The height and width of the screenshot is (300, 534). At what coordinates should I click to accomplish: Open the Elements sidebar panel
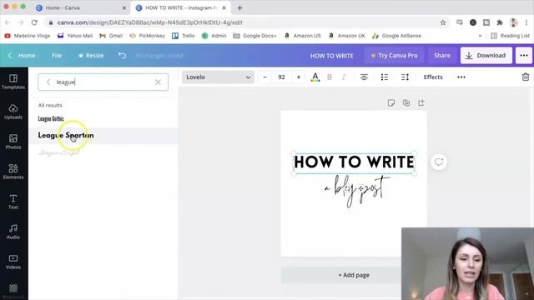point(13,172)
